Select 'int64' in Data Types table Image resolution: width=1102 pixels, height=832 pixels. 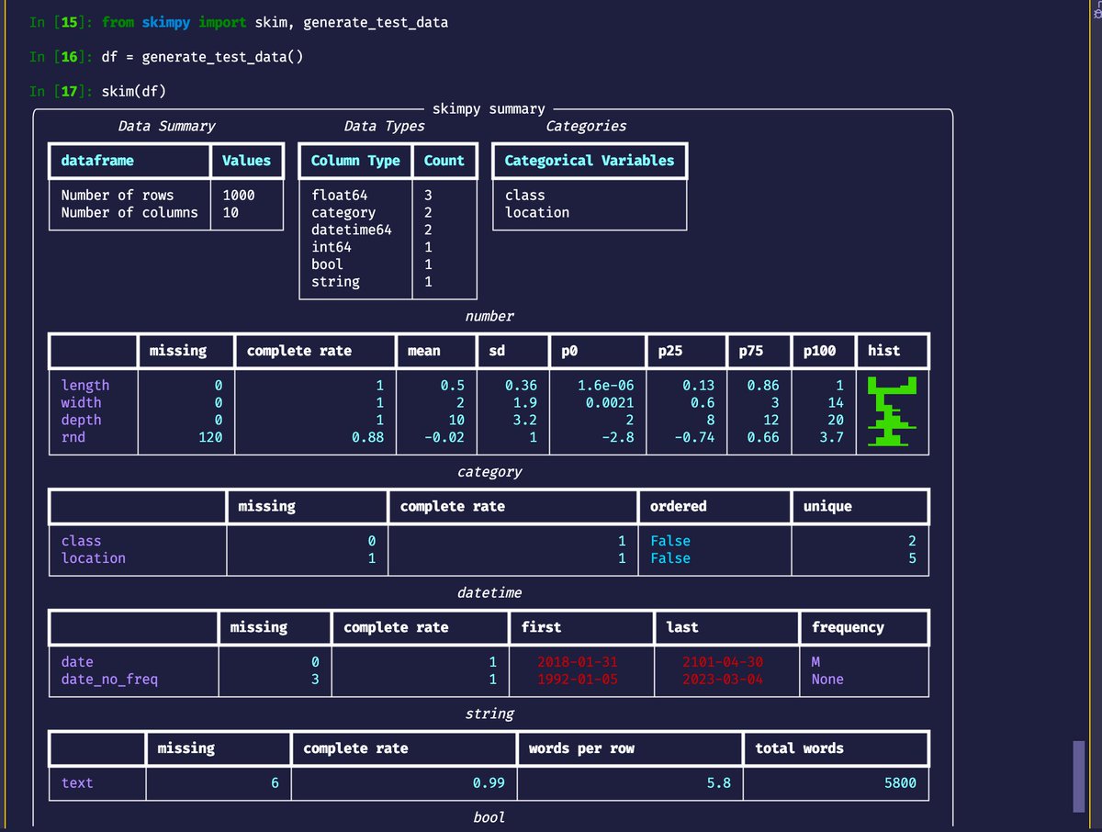tap(332, 247)
